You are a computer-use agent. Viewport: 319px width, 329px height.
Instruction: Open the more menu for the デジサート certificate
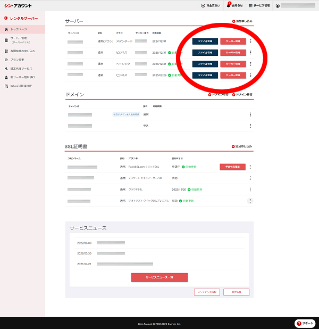pos(250,178)
